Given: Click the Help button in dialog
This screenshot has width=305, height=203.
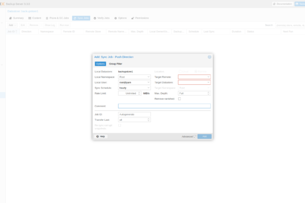Looking at the screenshot, I should [x=101, y=136].
